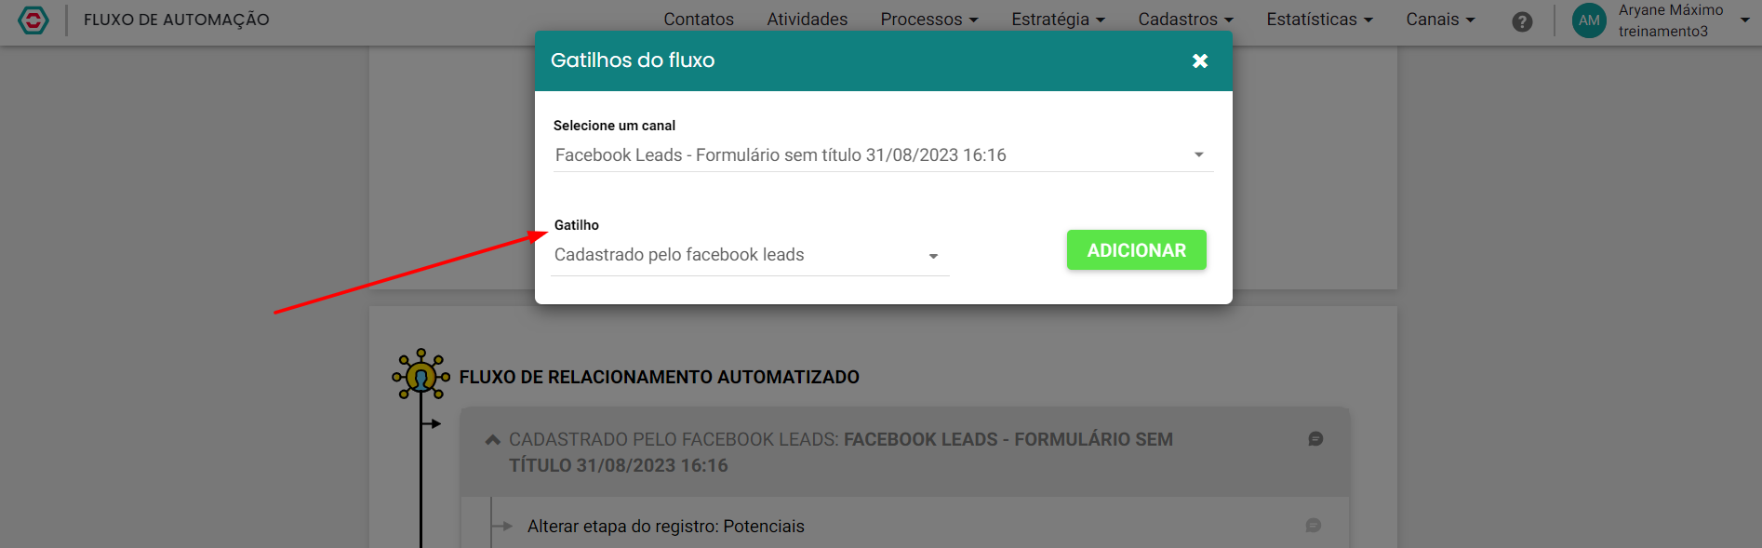Open the Estatísticas menu
Screen dimensions: 1762x548
pyautogui.click(x=1319, y=20)
